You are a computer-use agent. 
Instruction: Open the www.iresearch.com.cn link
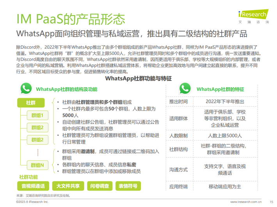pos(246,202)
